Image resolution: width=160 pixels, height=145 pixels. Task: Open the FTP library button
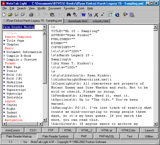pyautogui.click(x=51, y=130)
